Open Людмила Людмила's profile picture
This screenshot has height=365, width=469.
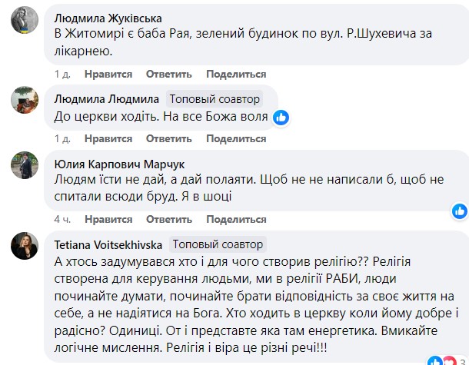[25, 100]
